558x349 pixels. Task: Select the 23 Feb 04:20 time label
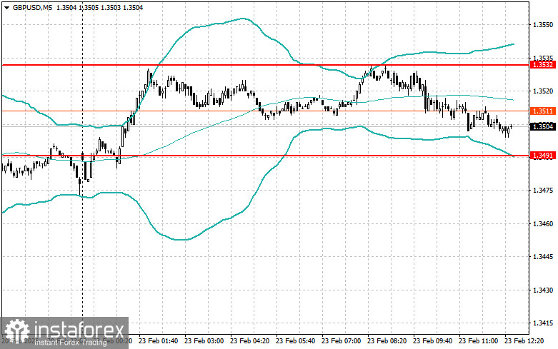point(249,341)
